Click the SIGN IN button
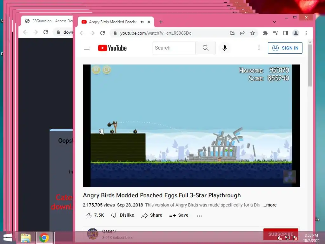325x244 pixels. pyautogui.click(x=285, y=48)
